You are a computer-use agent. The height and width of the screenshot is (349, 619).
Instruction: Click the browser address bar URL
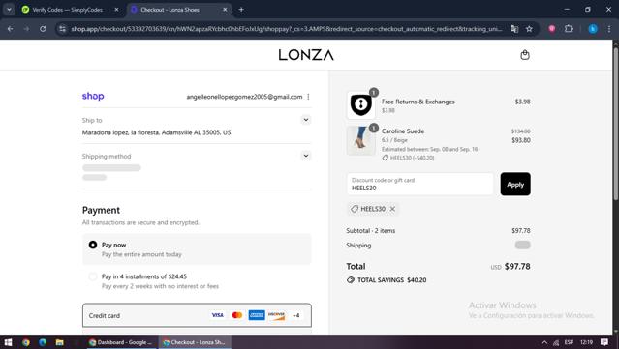(287, 29)
